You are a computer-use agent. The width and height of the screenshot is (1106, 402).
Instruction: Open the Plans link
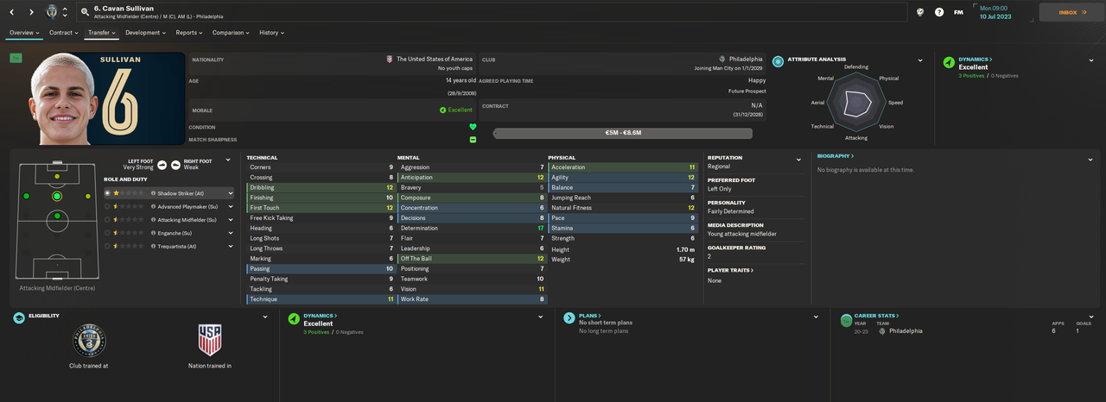pyautogui.click(x=589, y=317)
